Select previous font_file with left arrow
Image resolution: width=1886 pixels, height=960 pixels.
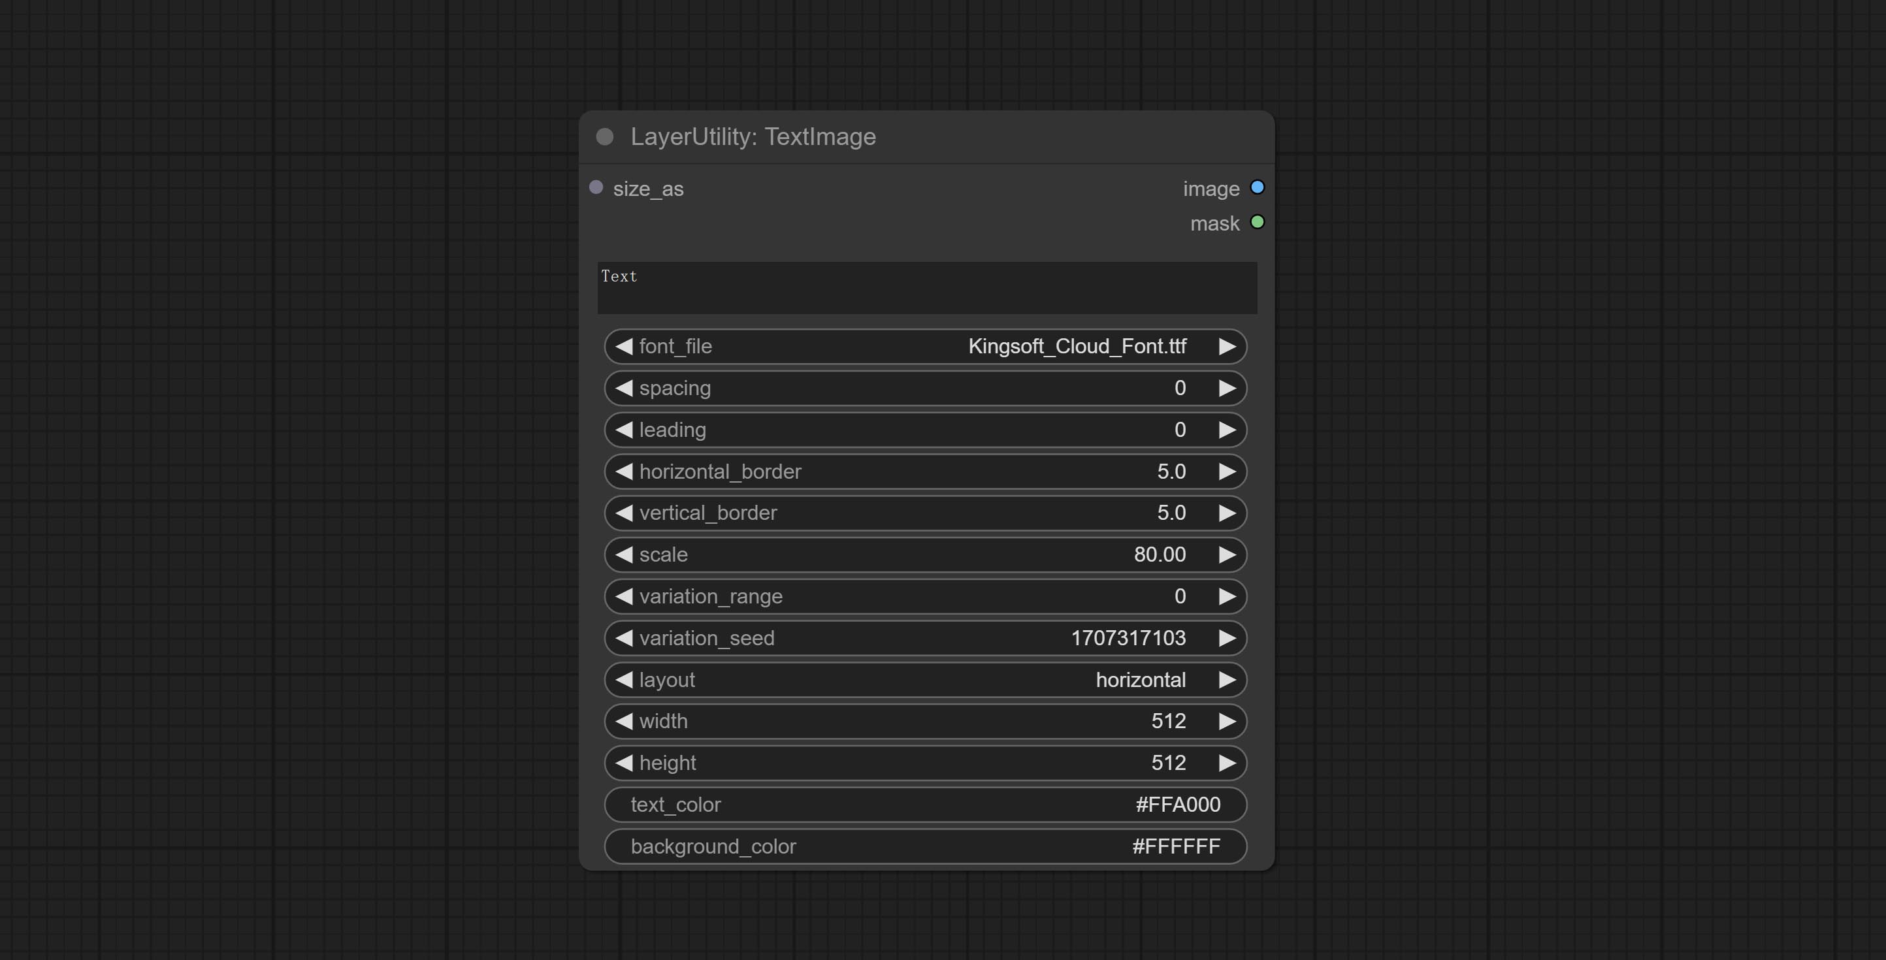624,346
